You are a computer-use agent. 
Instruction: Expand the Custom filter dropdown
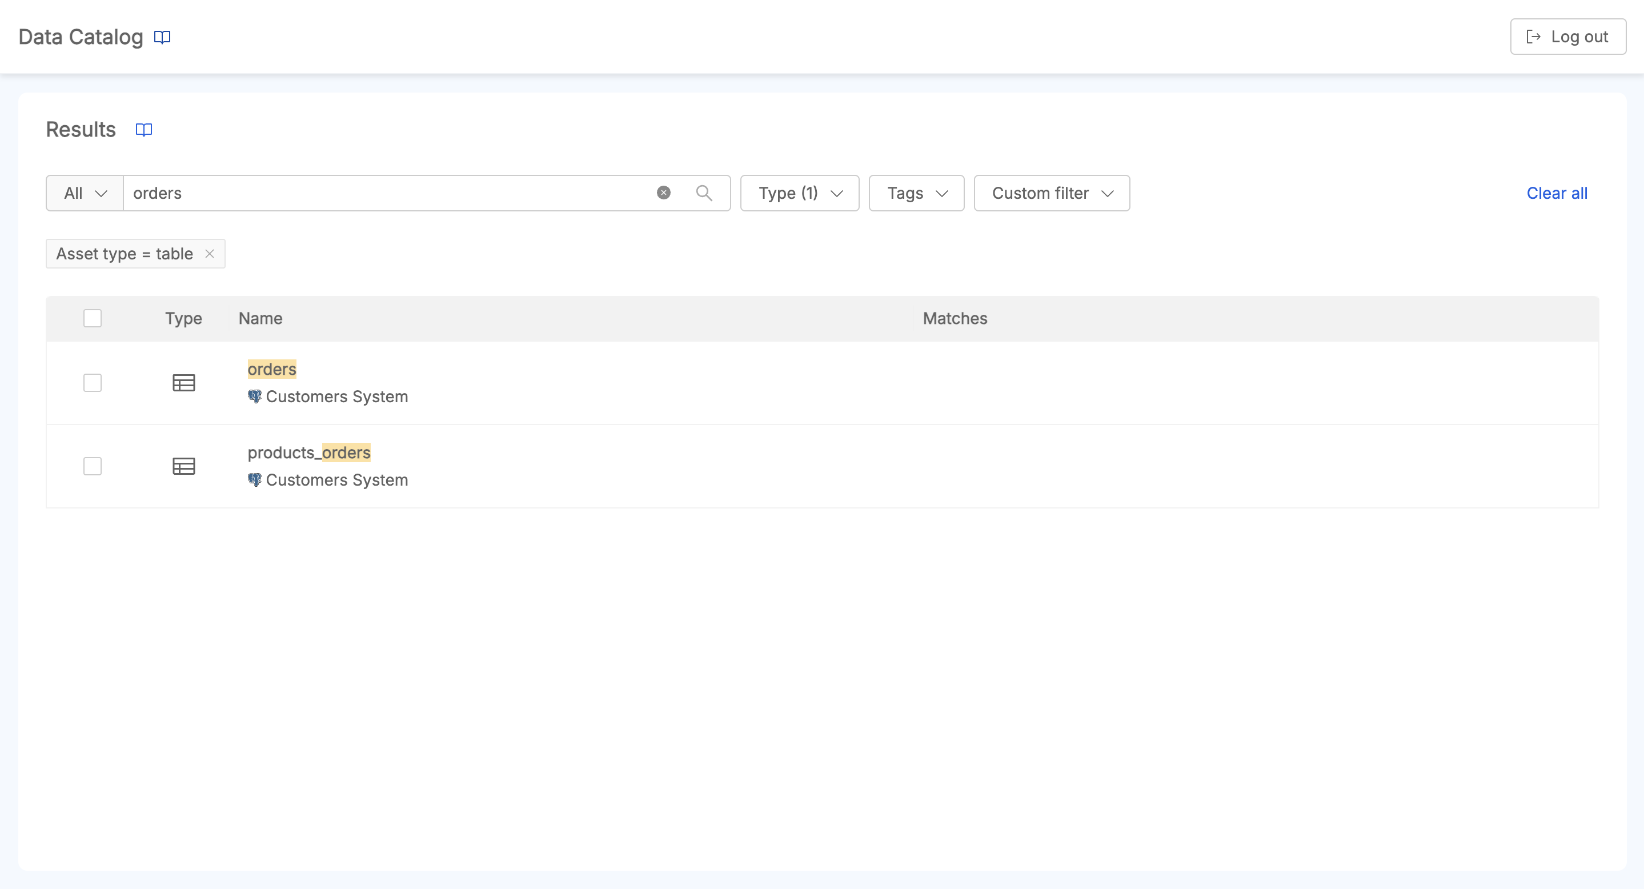tap(1051, 193)
